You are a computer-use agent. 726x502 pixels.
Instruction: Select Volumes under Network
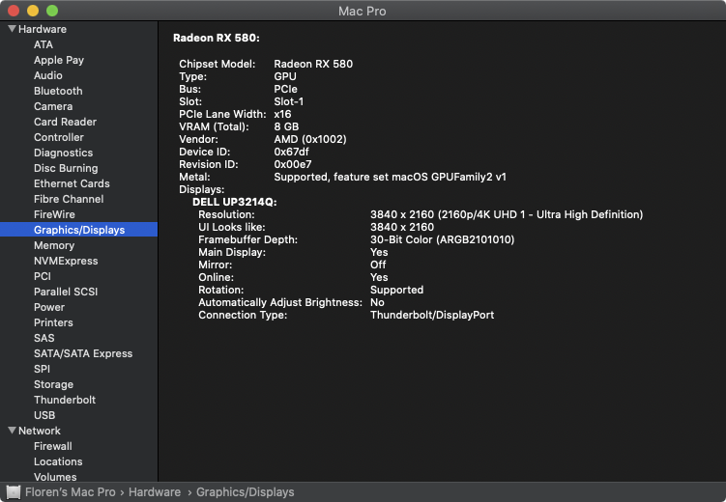tap(55, 477)
